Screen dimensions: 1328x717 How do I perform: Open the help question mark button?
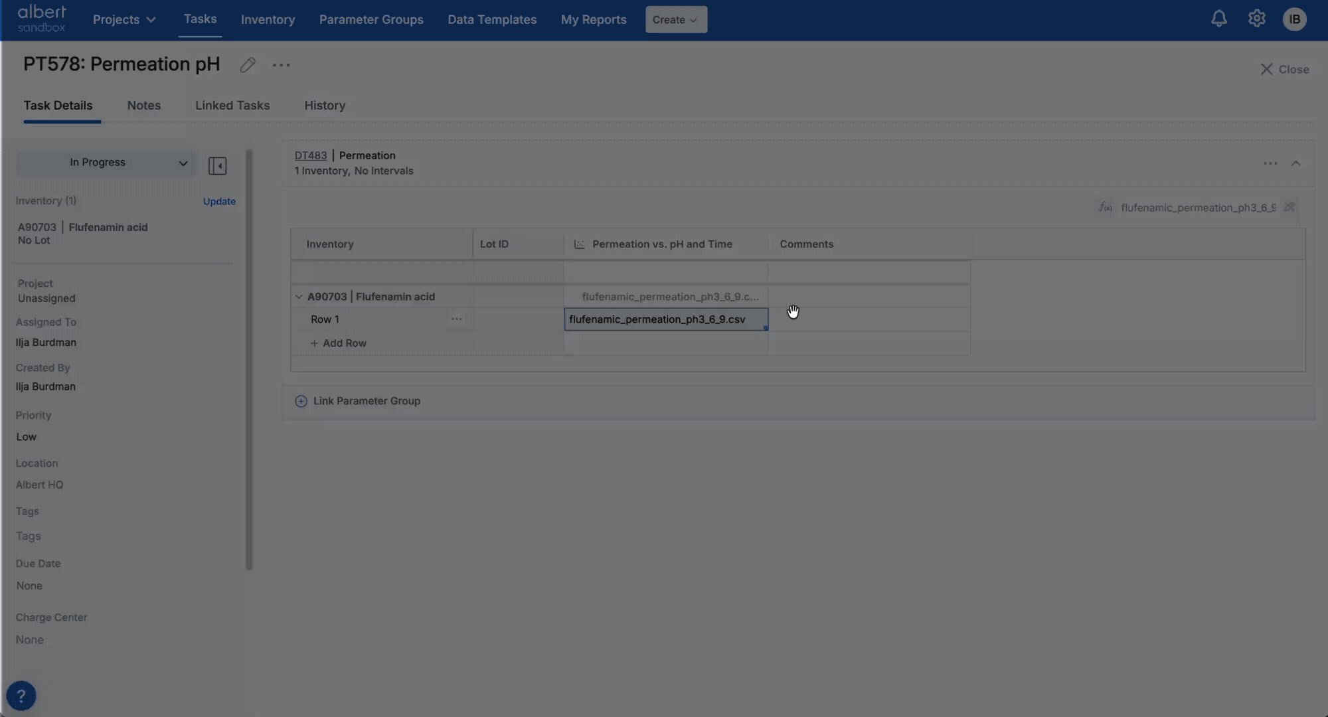pyautogui.click(x=21, y=695)
